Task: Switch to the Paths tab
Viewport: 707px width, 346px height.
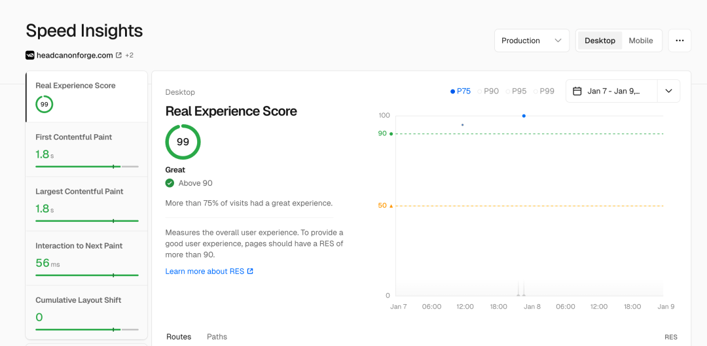Action: (217, 337)
